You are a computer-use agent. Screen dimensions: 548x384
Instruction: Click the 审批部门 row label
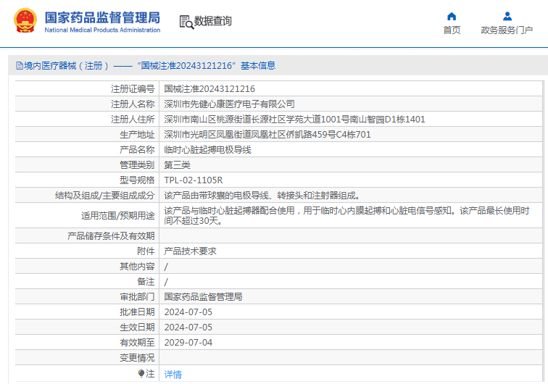[137, 297]
